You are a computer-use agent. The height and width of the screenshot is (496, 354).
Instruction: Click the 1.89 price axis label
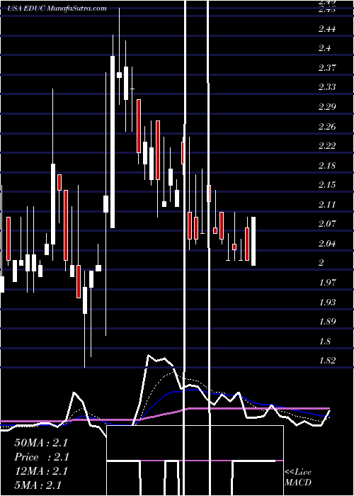coord(327,322)
